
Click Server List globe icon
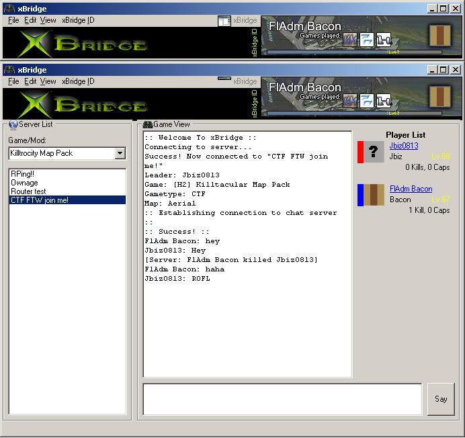13,124
